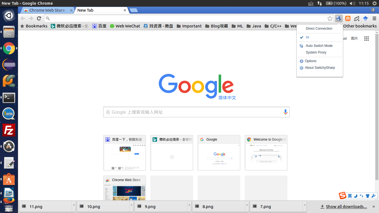Open the Java bookmarks folder
The image size is (379, 213).
[253, 26]
